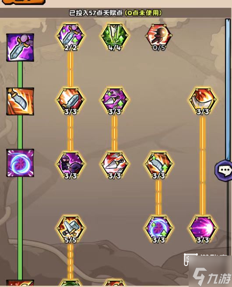Click the red kunai throw talent 3/3

(115, 165)
